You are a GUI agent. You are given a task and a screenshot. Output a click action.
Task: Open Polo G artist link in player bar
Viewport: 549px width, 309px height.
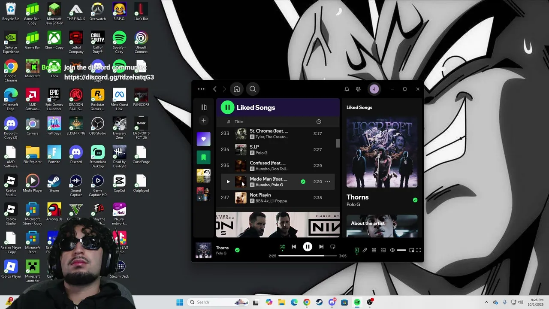click(x=221, y=253)
